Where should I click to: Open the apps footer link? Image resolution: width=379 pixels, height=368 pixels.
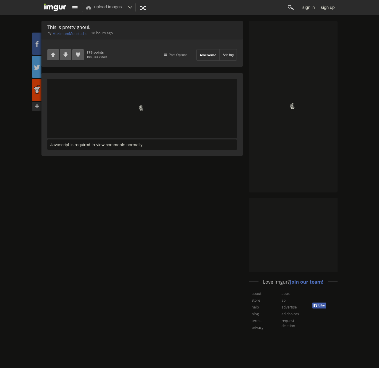click(285, 294)
